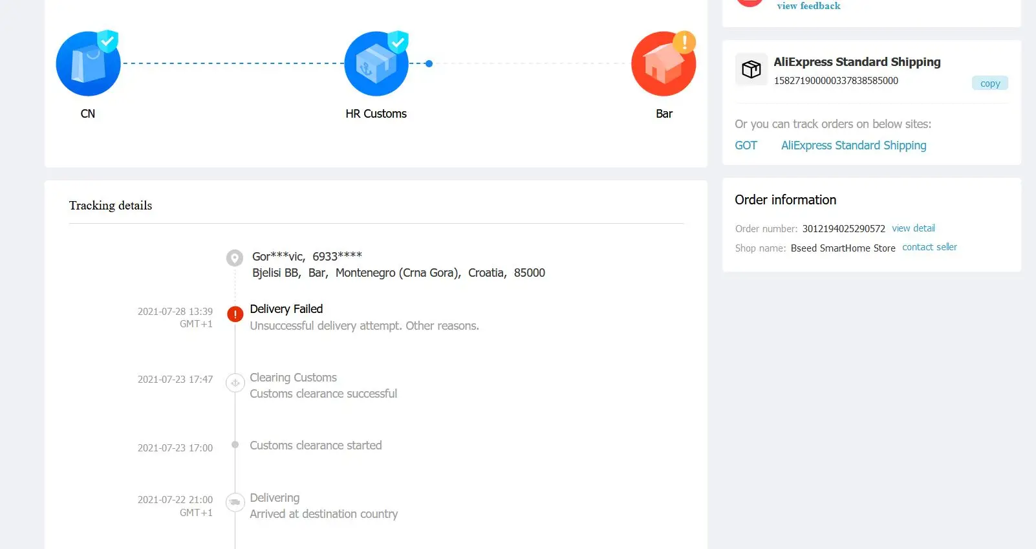Open the GOT tracking site link

click(746, 145)
